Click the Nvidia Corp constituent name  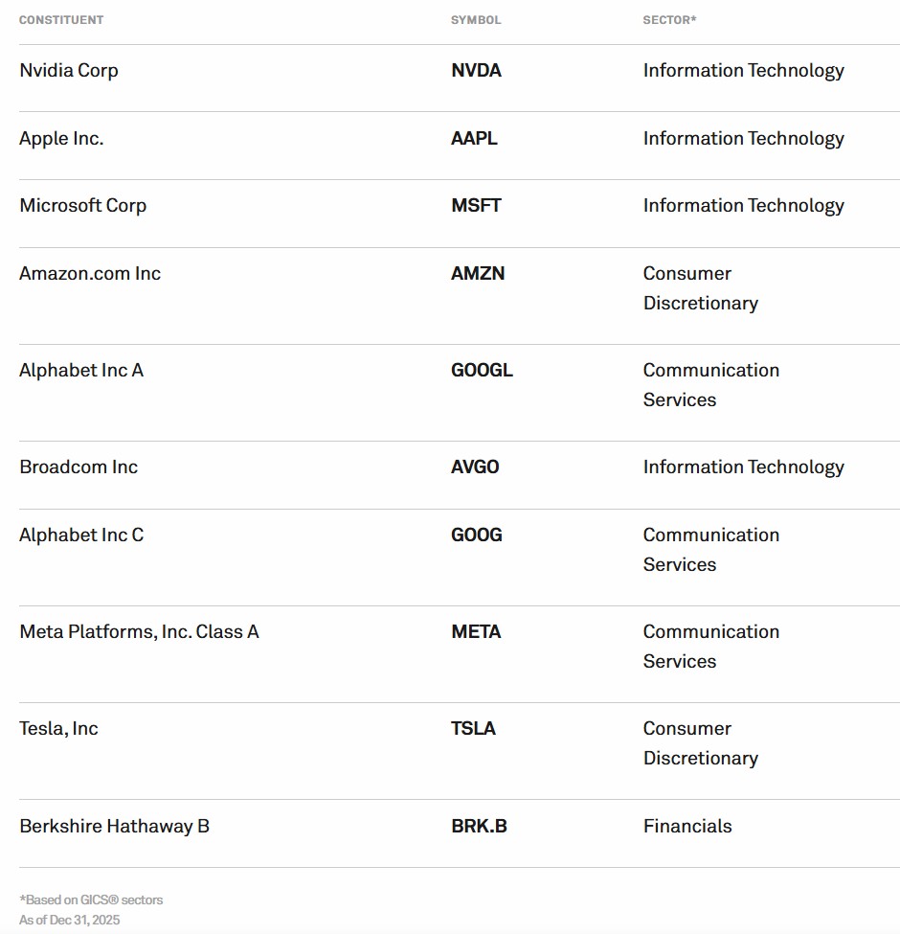click(69, 71)
